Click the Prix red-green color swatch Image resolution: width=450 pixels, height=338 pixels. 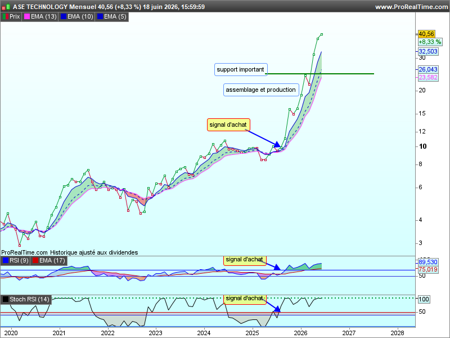point(6,17)
